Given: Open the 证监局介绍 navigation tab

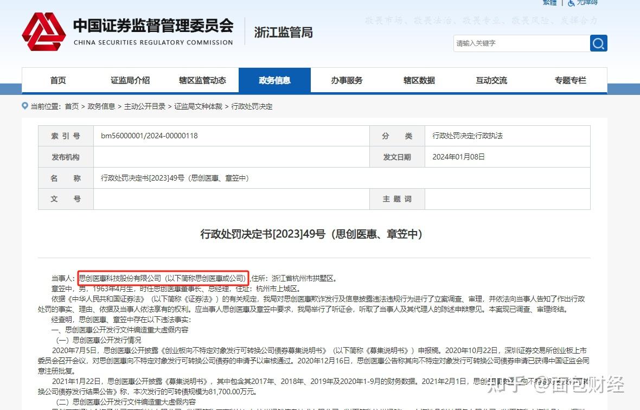Looking at the screenshot, I should [130, 80].
